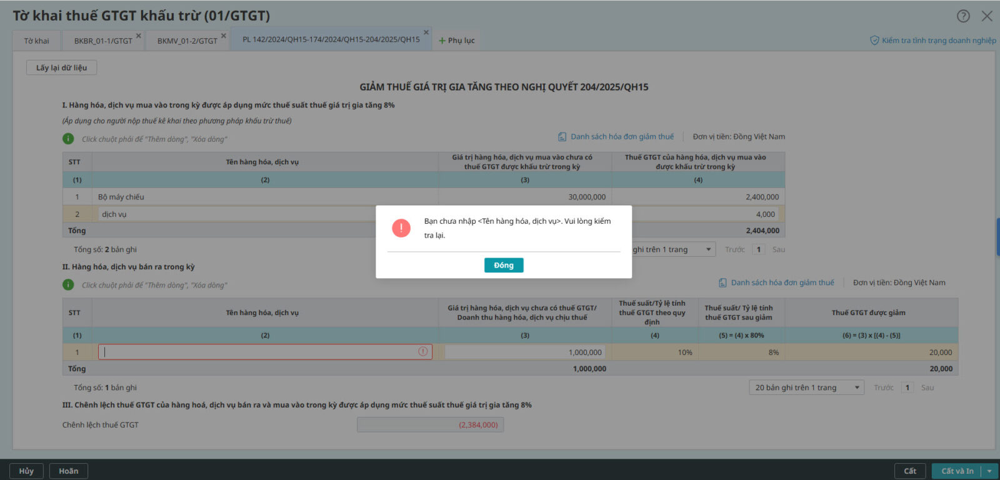Click the 1,000,000 total in the Tổng row
Viewport: 1000px width, 480px height.
[x=589, y=369]
